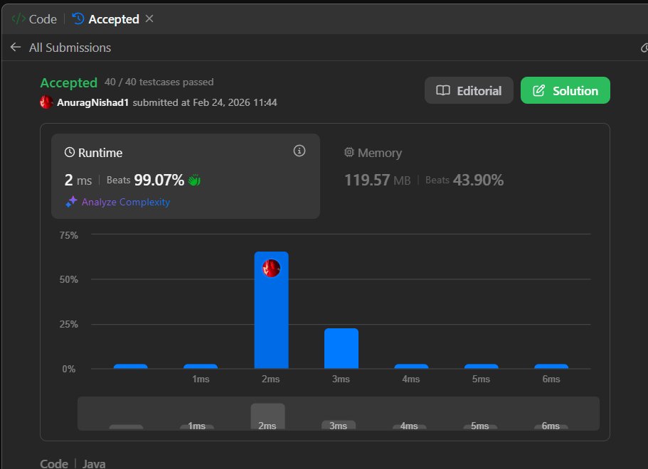Click the Runtime info icon
Image resolution: width=648 pixels, height=469 pixels.
[x=299, y=151]
